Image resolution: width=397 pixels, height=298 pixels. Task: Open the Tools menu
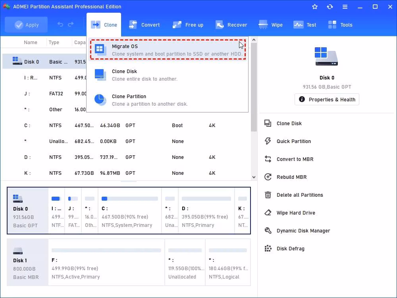point(340,25)
